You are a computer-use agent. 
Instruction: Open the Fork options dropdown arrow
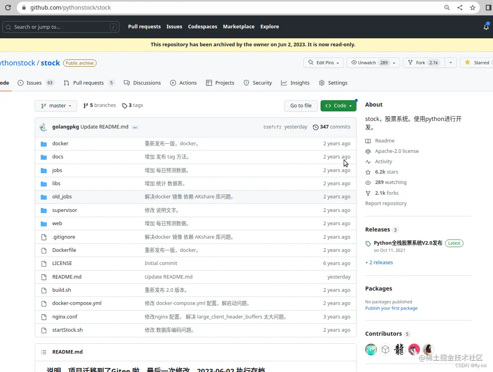[450, 63]
